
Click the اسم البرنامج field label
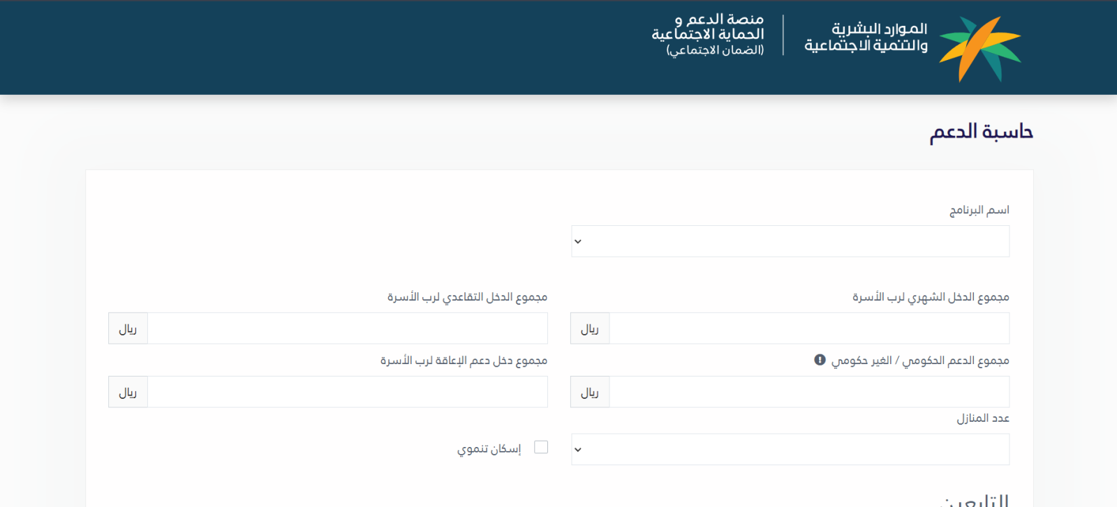pyautogui.click(x=979, y=210)
